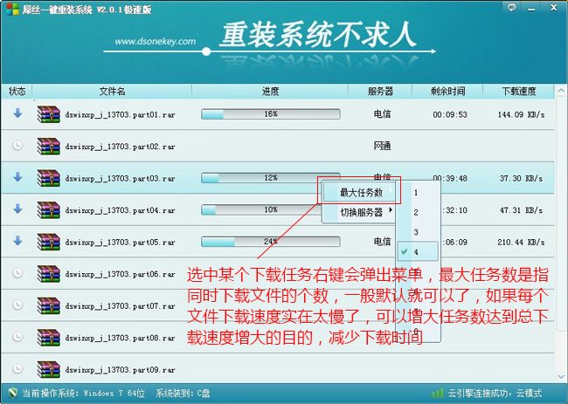Select file name dswinxp_j_13703.part09.rar
The width and height of the screenshot is (568, 404).
coord(120,370)
